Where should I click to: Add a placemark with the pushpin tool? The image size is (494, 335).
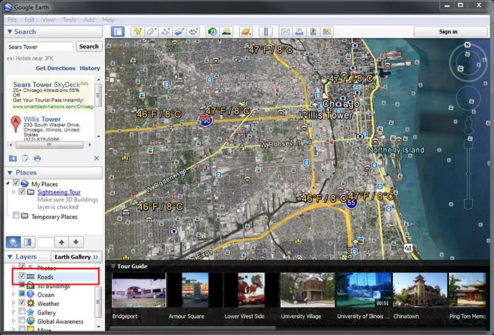pos(138,32)
